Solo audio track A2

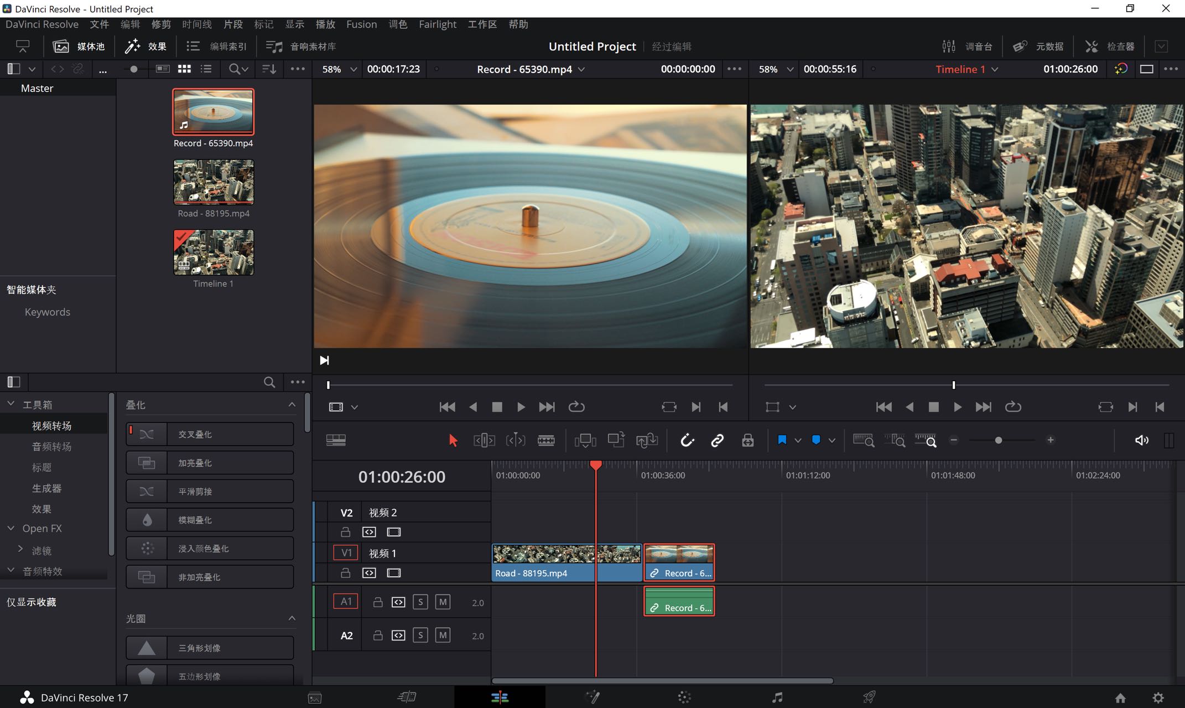pos(420,635)
